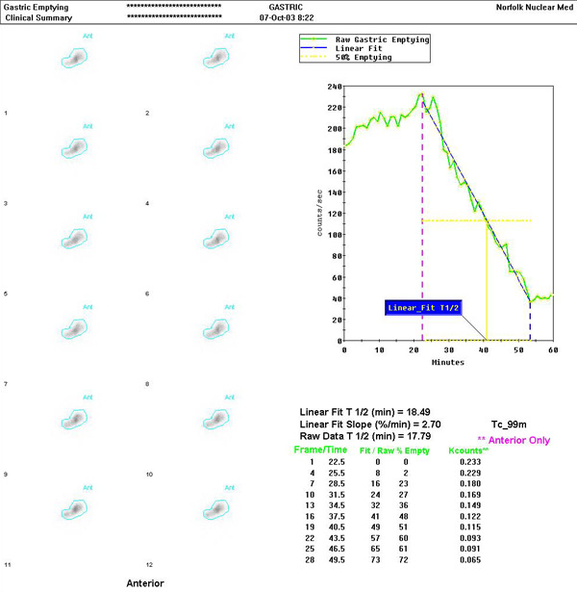Click time value 22.5 in table

337,462
